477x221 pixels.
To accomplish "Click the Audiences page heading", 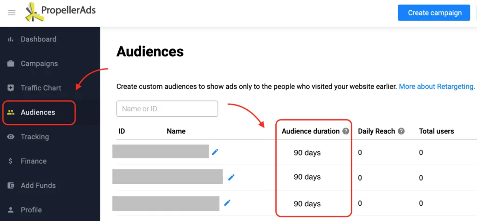I will click(x=150, y=52).
